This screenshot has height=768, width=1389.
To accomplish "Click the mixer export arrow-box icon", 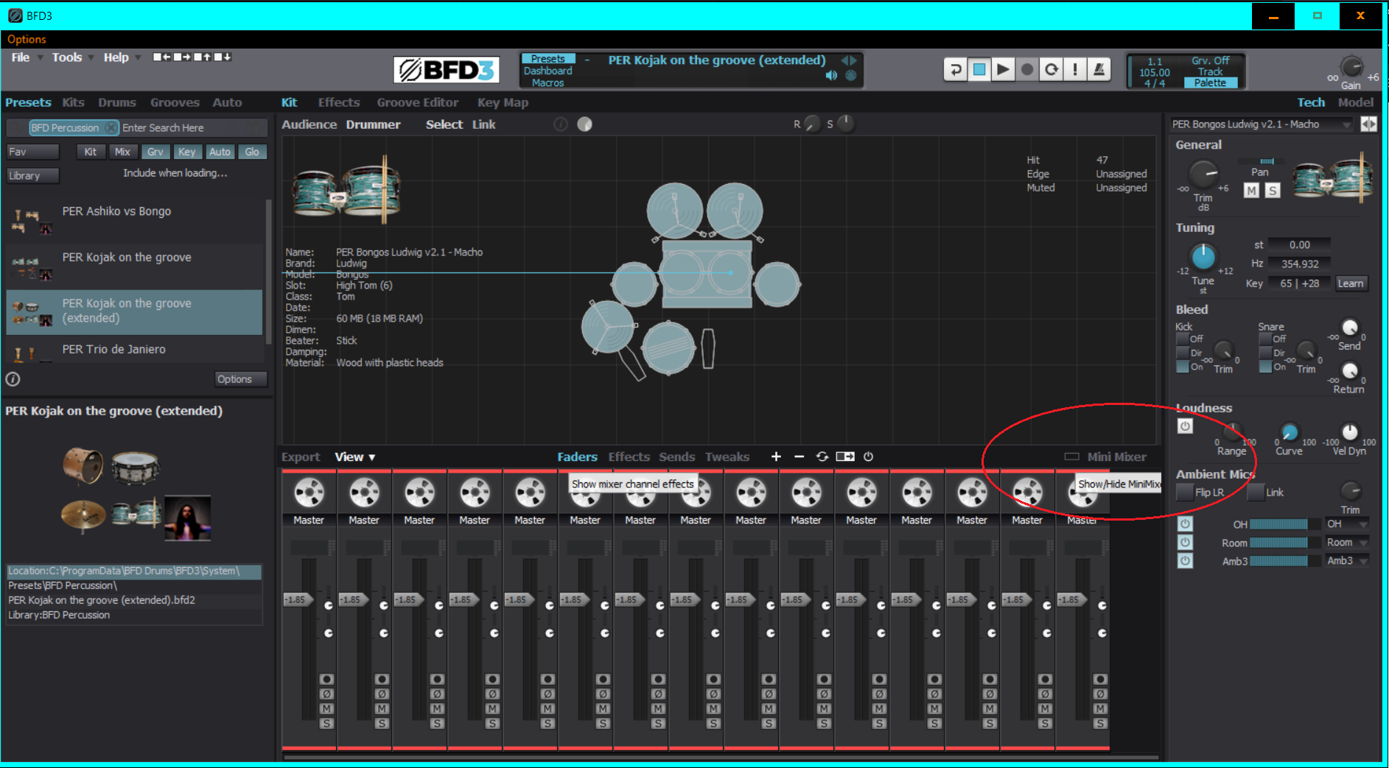I will (x=845, y=457).
